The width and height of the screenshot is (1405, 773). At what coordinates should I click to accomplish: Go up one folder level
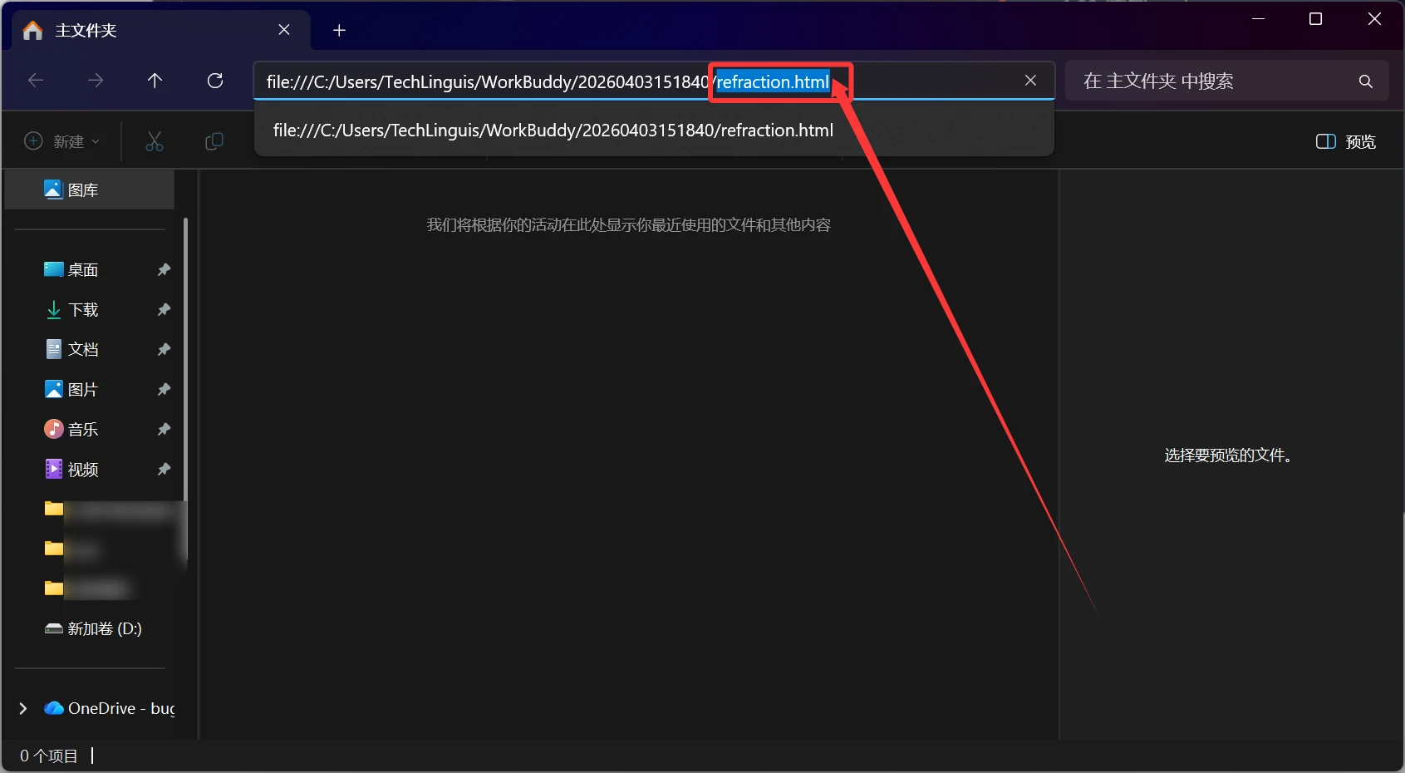(155, 81)
